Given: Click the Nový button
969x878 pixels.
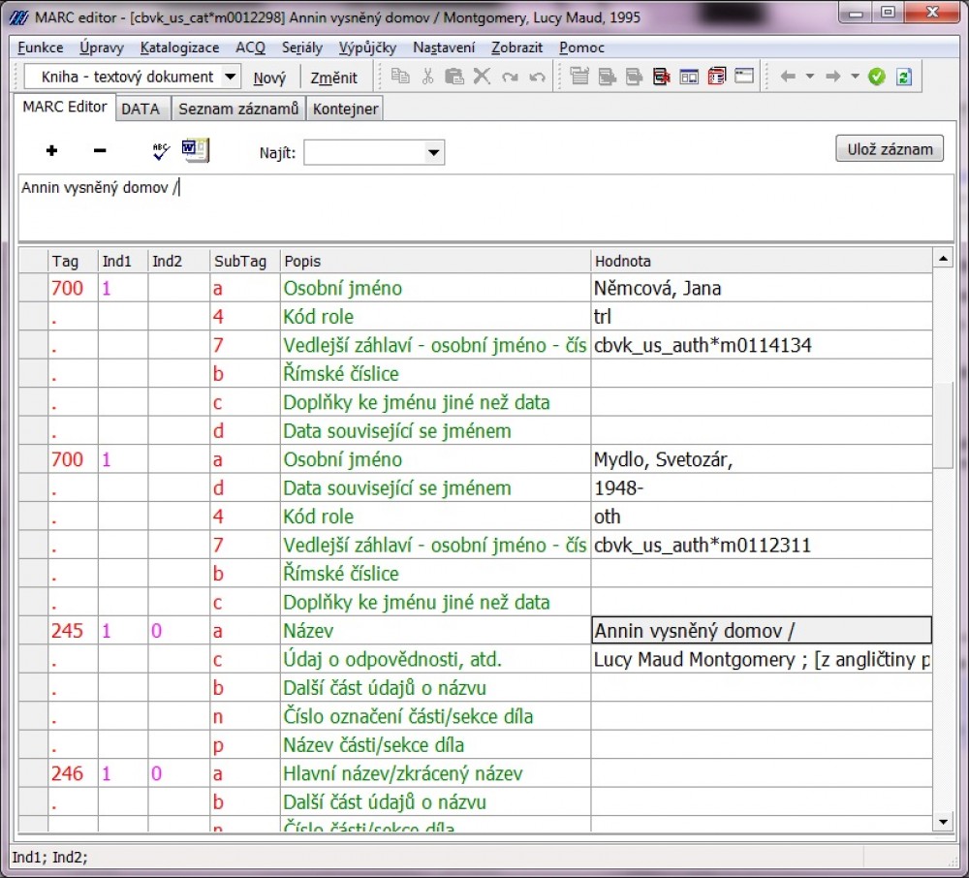Looking at the screenshot, I should [269, 78].
